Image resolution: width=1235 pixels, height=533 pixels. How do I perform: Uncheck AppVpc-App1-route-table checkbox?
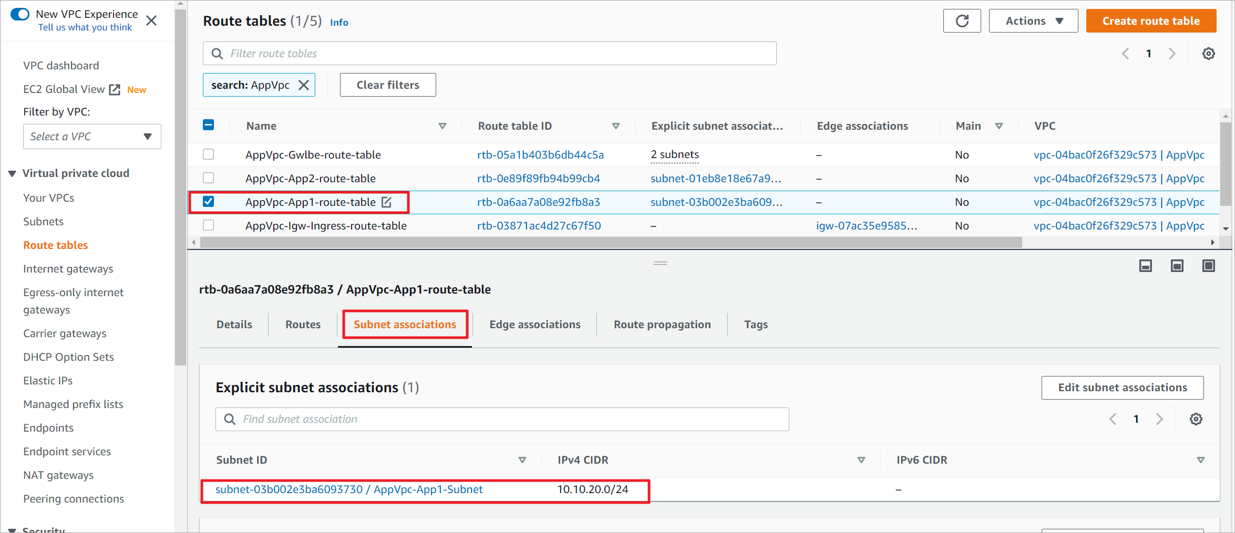pos(209,202)
